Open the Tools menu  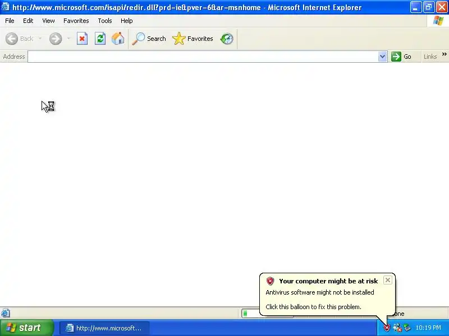click(x=105, y=21)
